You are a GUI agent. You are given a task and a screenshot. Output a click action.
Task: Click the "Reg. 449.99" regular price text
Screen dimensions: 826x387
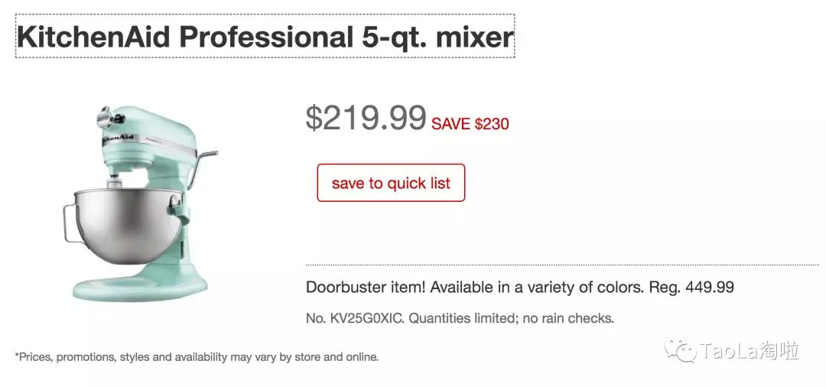click(x=691, y=288)
